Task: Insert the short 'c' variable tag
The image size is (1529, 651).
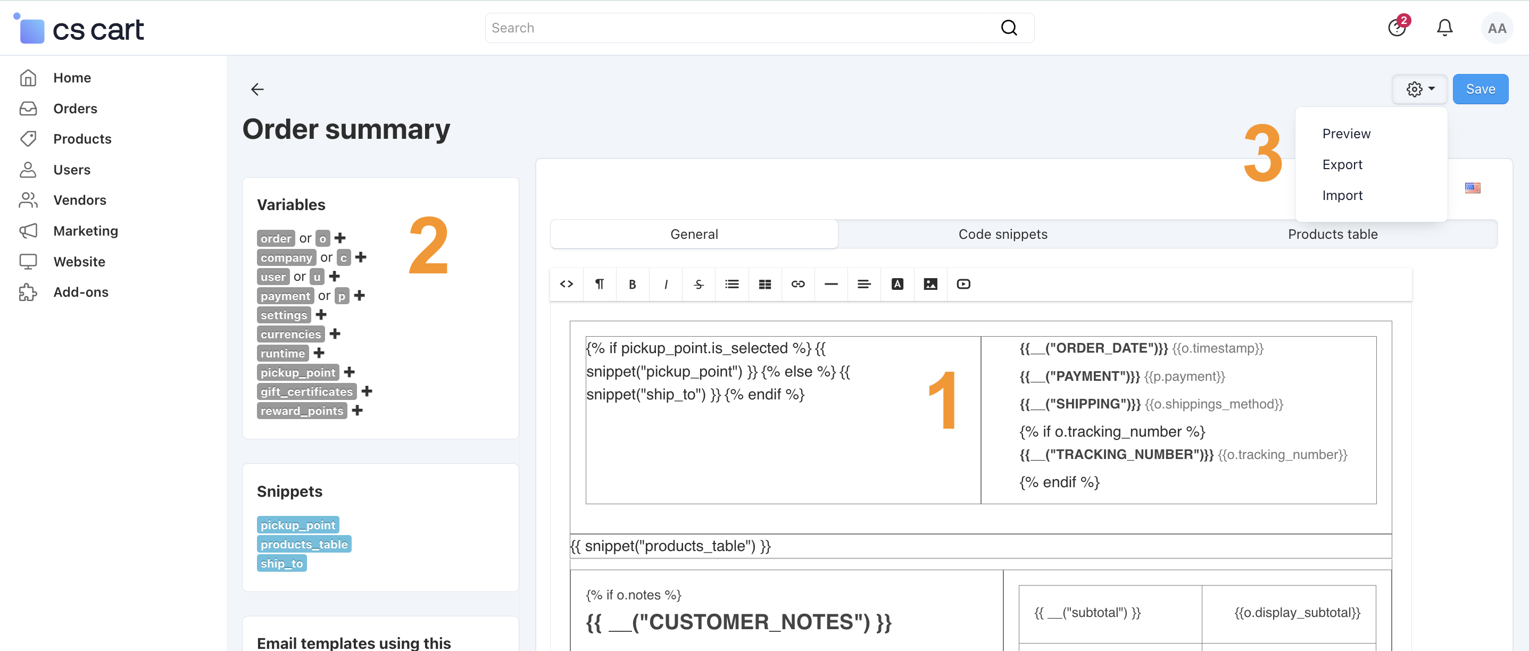Action: [344, 257]
